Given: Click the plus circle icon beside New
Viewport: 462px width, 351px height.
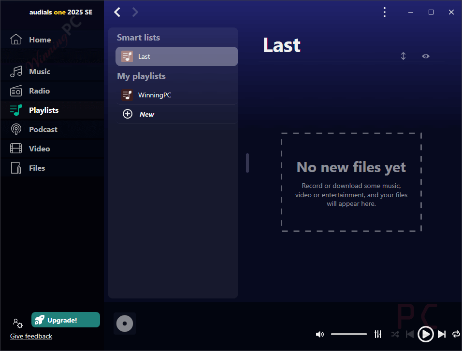Looking at the screenshot, I should pos(127,114).
